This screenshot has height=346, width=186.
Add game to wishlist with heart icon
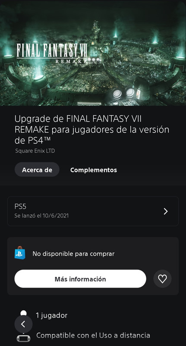click(162, 279)
